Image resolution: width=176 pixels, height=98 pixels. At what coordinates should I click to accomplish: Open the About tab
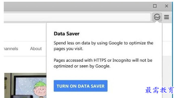click(x=36, y=49)
